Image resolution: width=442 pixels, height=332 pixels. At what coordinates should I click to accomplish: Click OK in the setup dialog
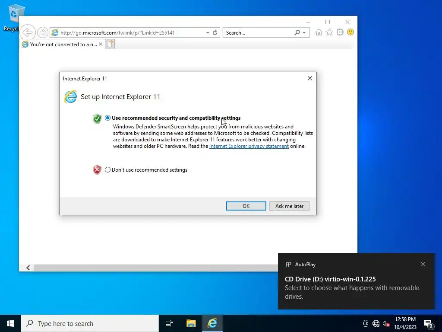click(246, 206)
